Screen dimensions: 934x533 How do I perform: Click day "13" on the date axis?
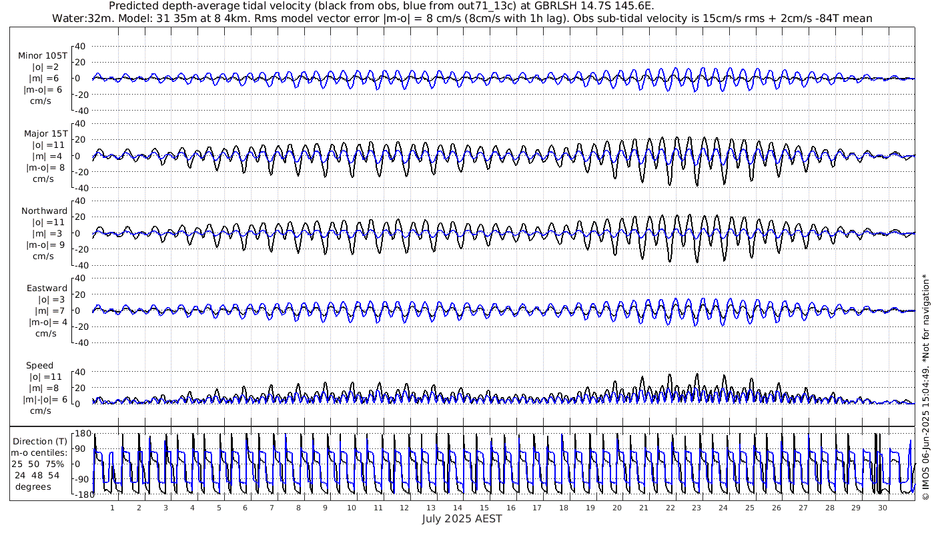pyautogui.click(x=431, y=508)
